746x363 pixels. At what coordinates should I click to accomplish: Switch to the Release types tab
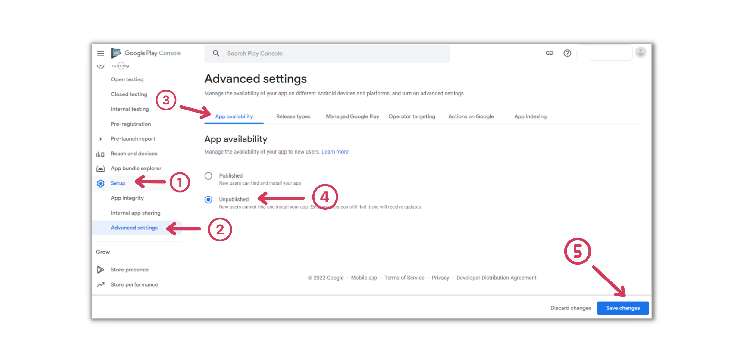pyautogui.click(x=293, y=116)
